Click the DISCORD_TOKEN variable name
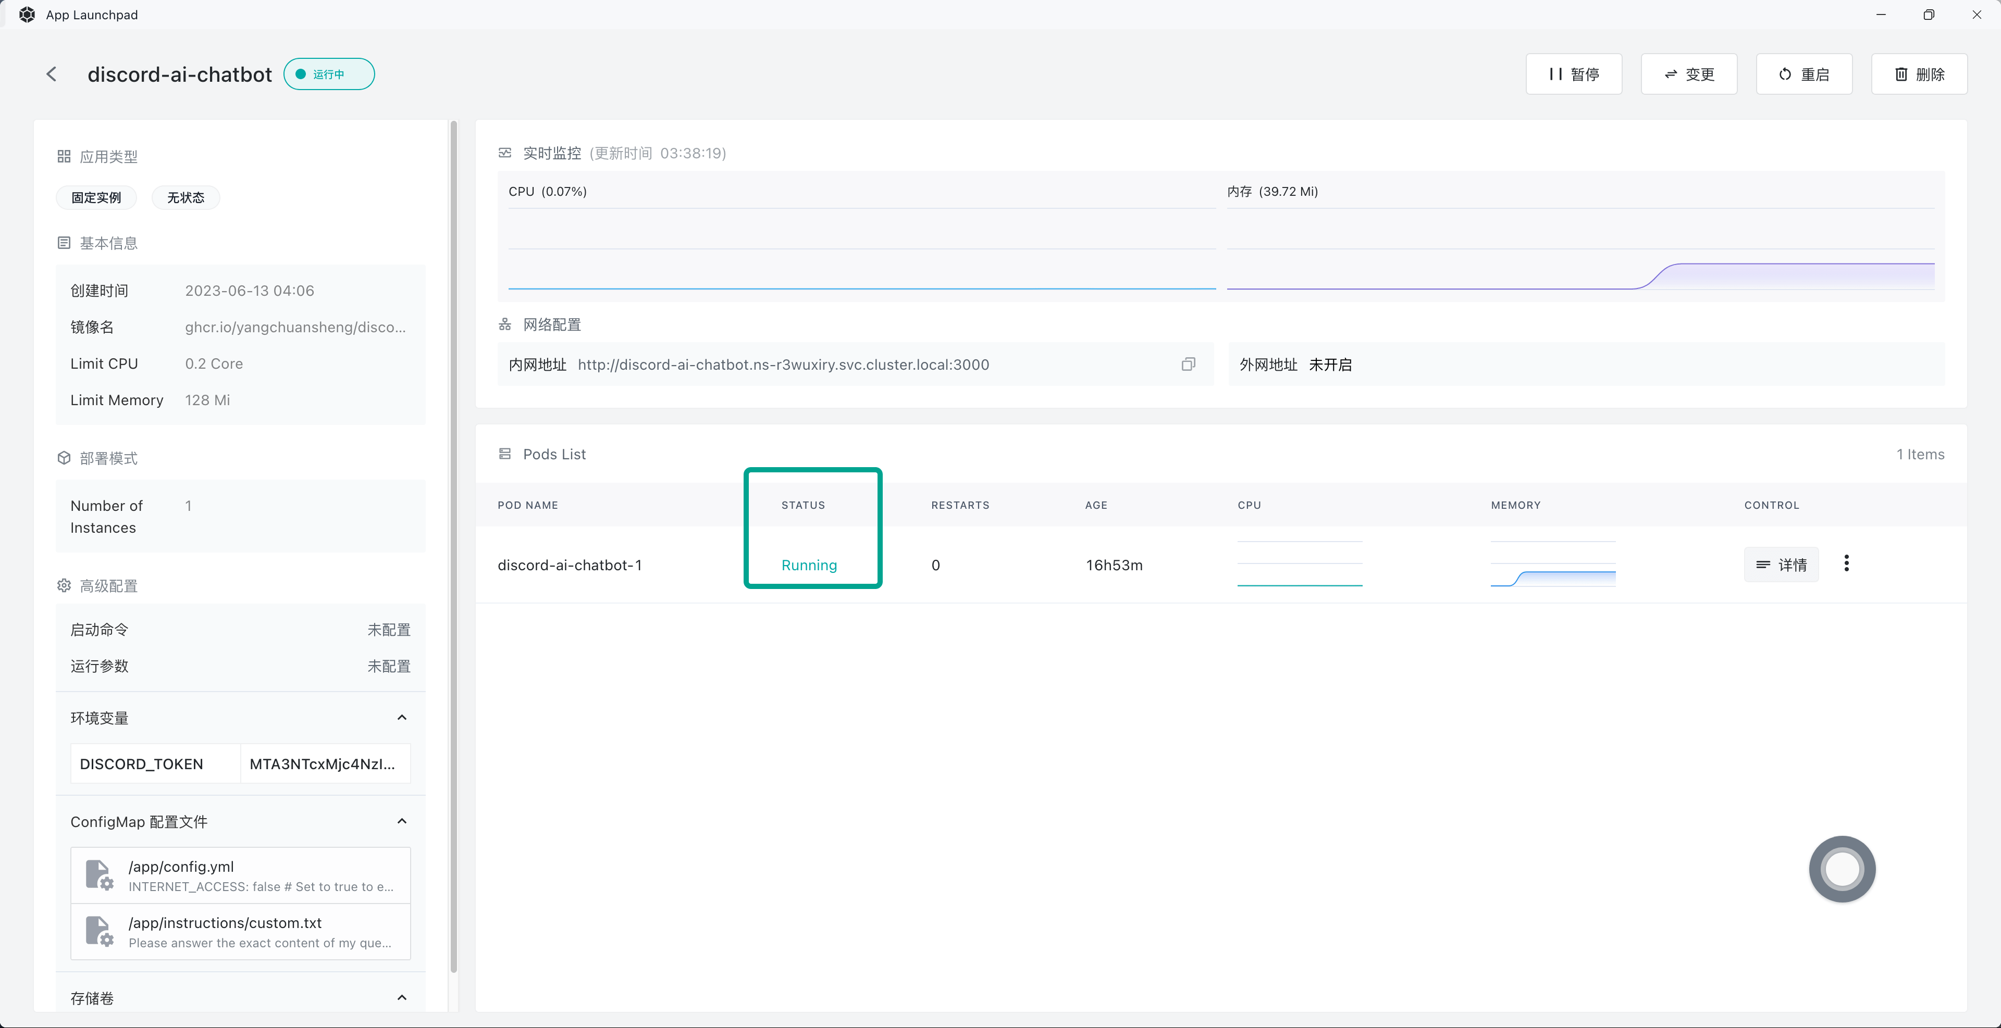Viewport: 2001px width, 1028px height. coord(141,764)
